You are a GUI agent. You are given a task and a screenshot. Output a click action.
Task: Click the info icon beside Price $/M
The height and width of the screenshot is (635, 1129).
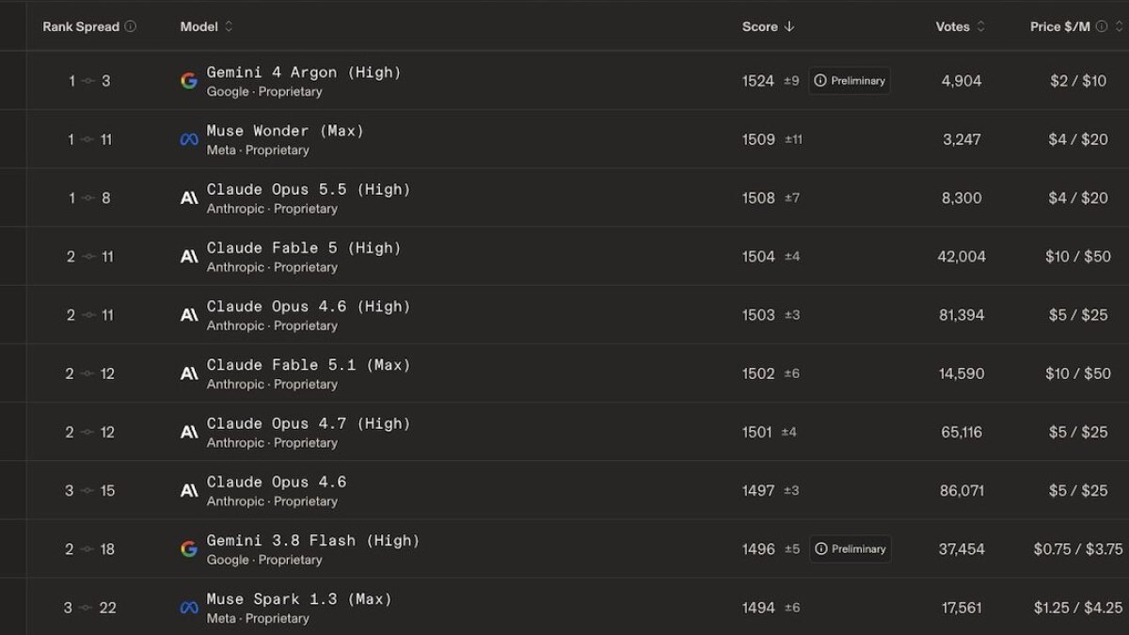(x=1102, y=26)
